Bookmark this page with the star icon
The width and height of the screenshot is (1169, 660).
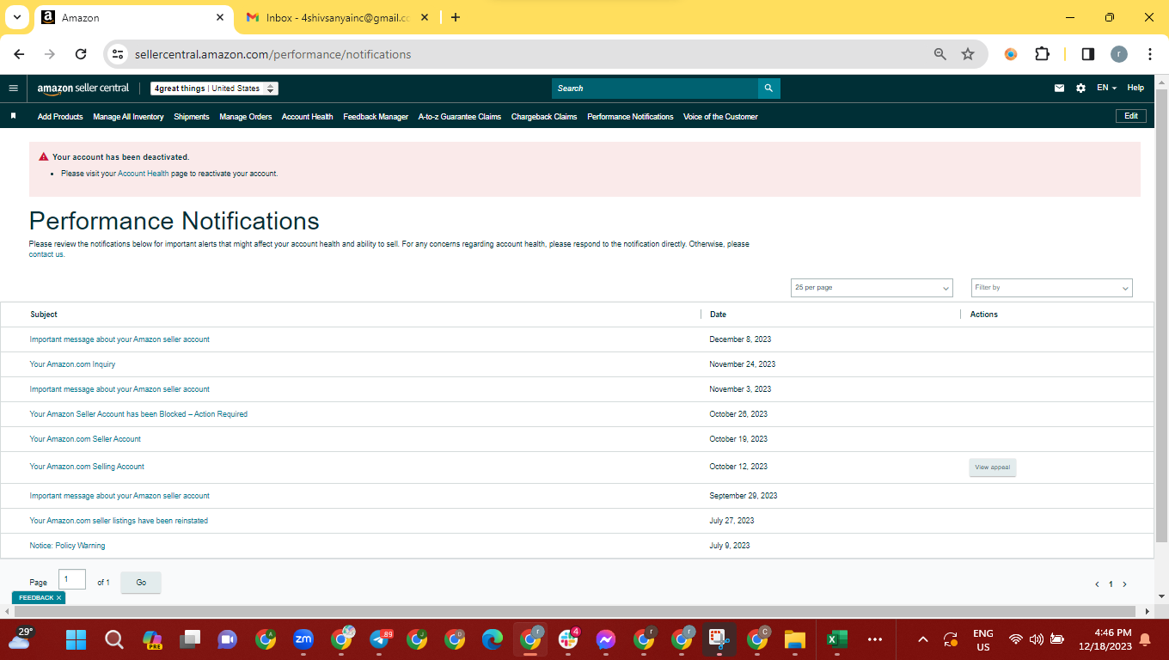click(968, 54)
